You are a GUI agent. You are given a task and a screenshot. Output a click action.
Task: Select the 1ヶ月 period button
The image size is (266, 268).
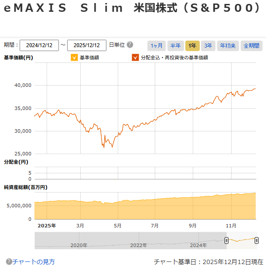pyautogui.click(x=157, y=45)
